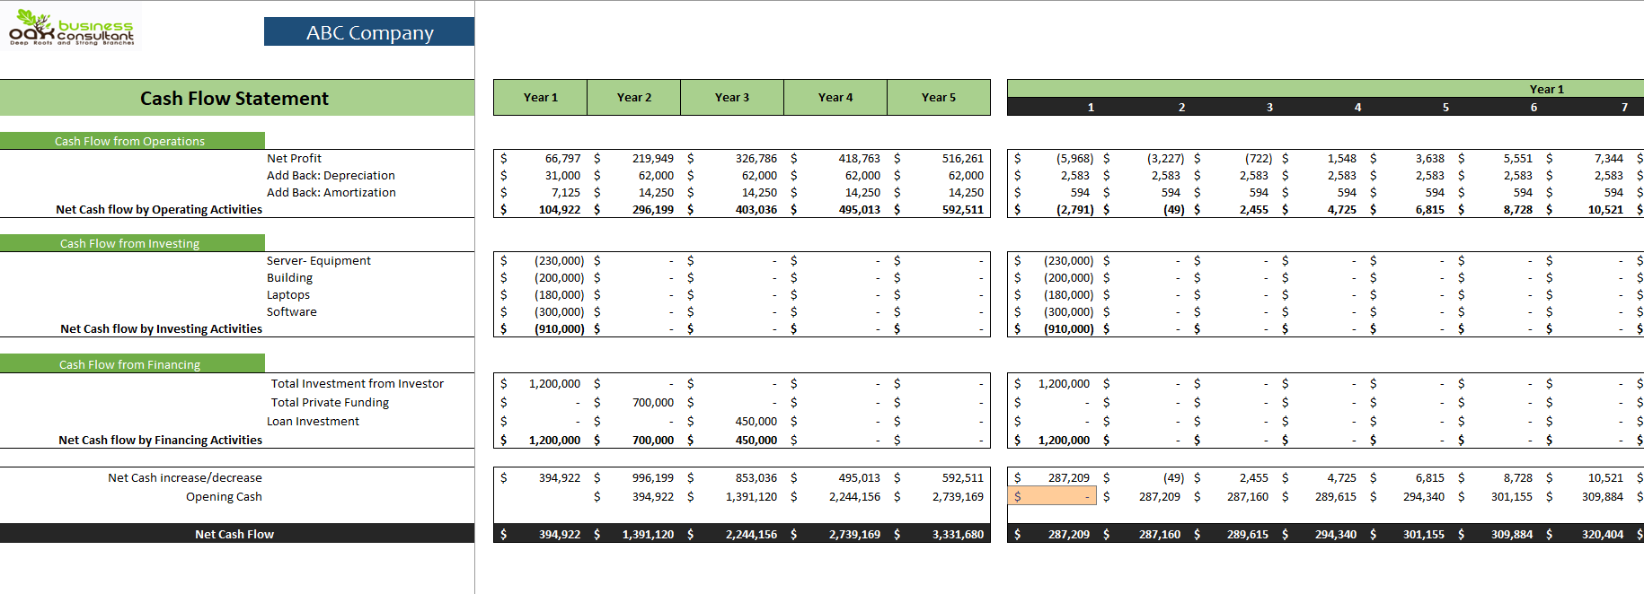This screenshot has height=594, width=1644.
Task: Click the Year 5 column header
Action: click(939, 98)
